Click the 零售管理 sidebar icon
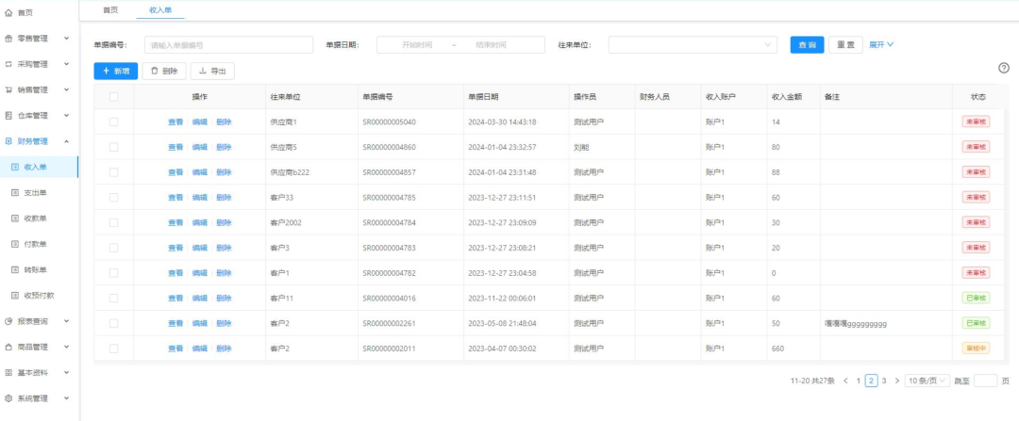Screen dimensions: 1019x421 pos(8,39)
